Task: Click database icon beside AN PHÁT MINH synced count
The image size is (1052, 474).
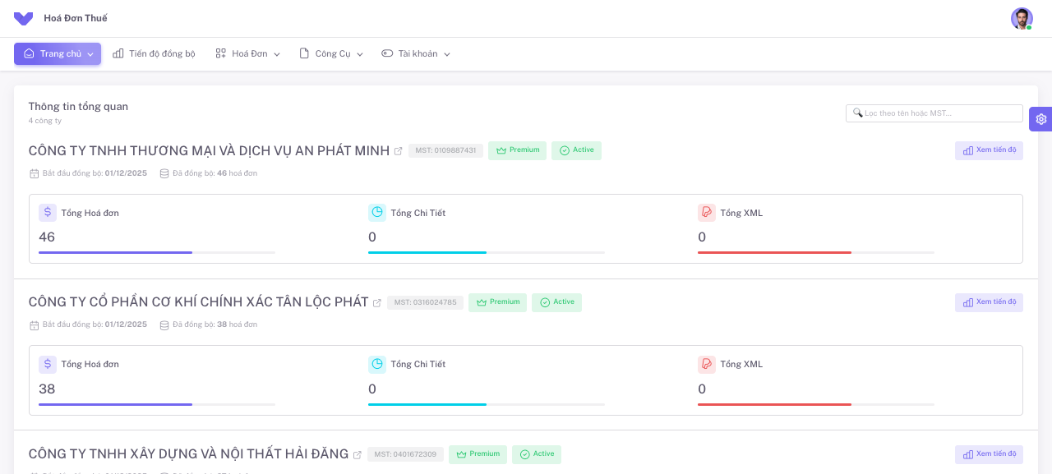Action: [164, 173]
